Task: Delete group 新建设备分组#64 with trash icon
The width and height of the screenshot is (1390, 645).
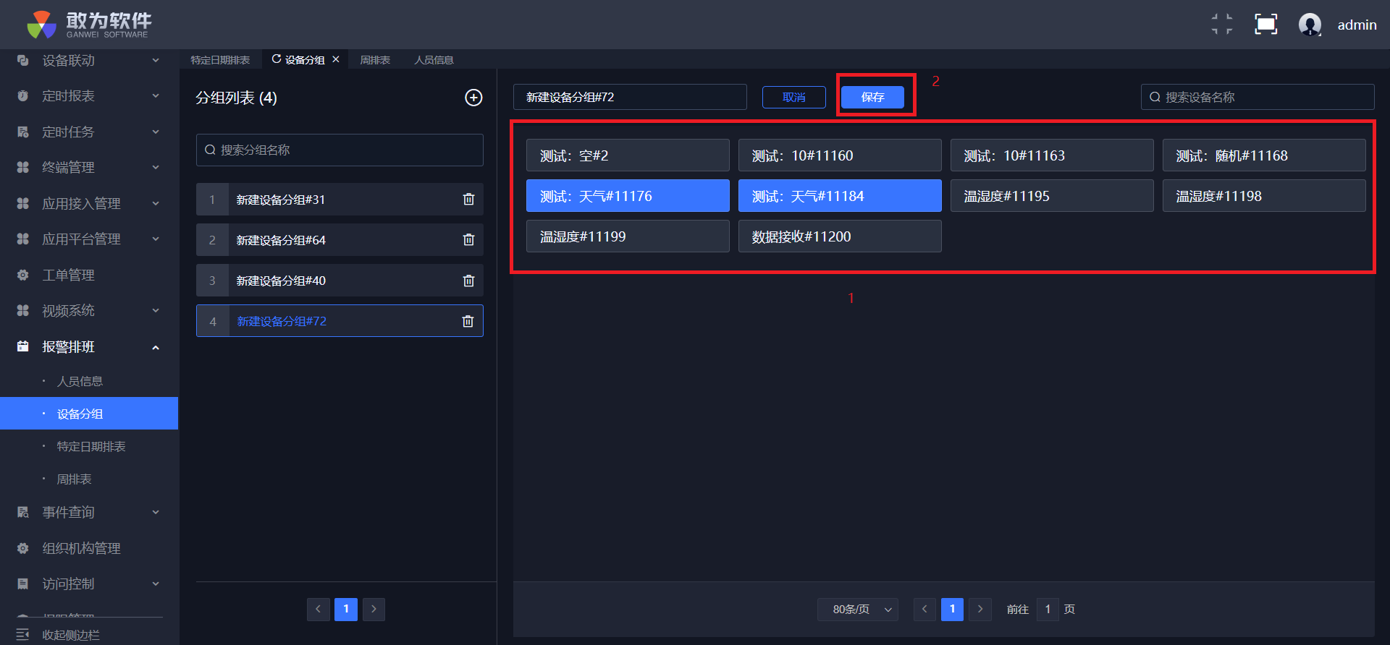Action: pos(468,240)
